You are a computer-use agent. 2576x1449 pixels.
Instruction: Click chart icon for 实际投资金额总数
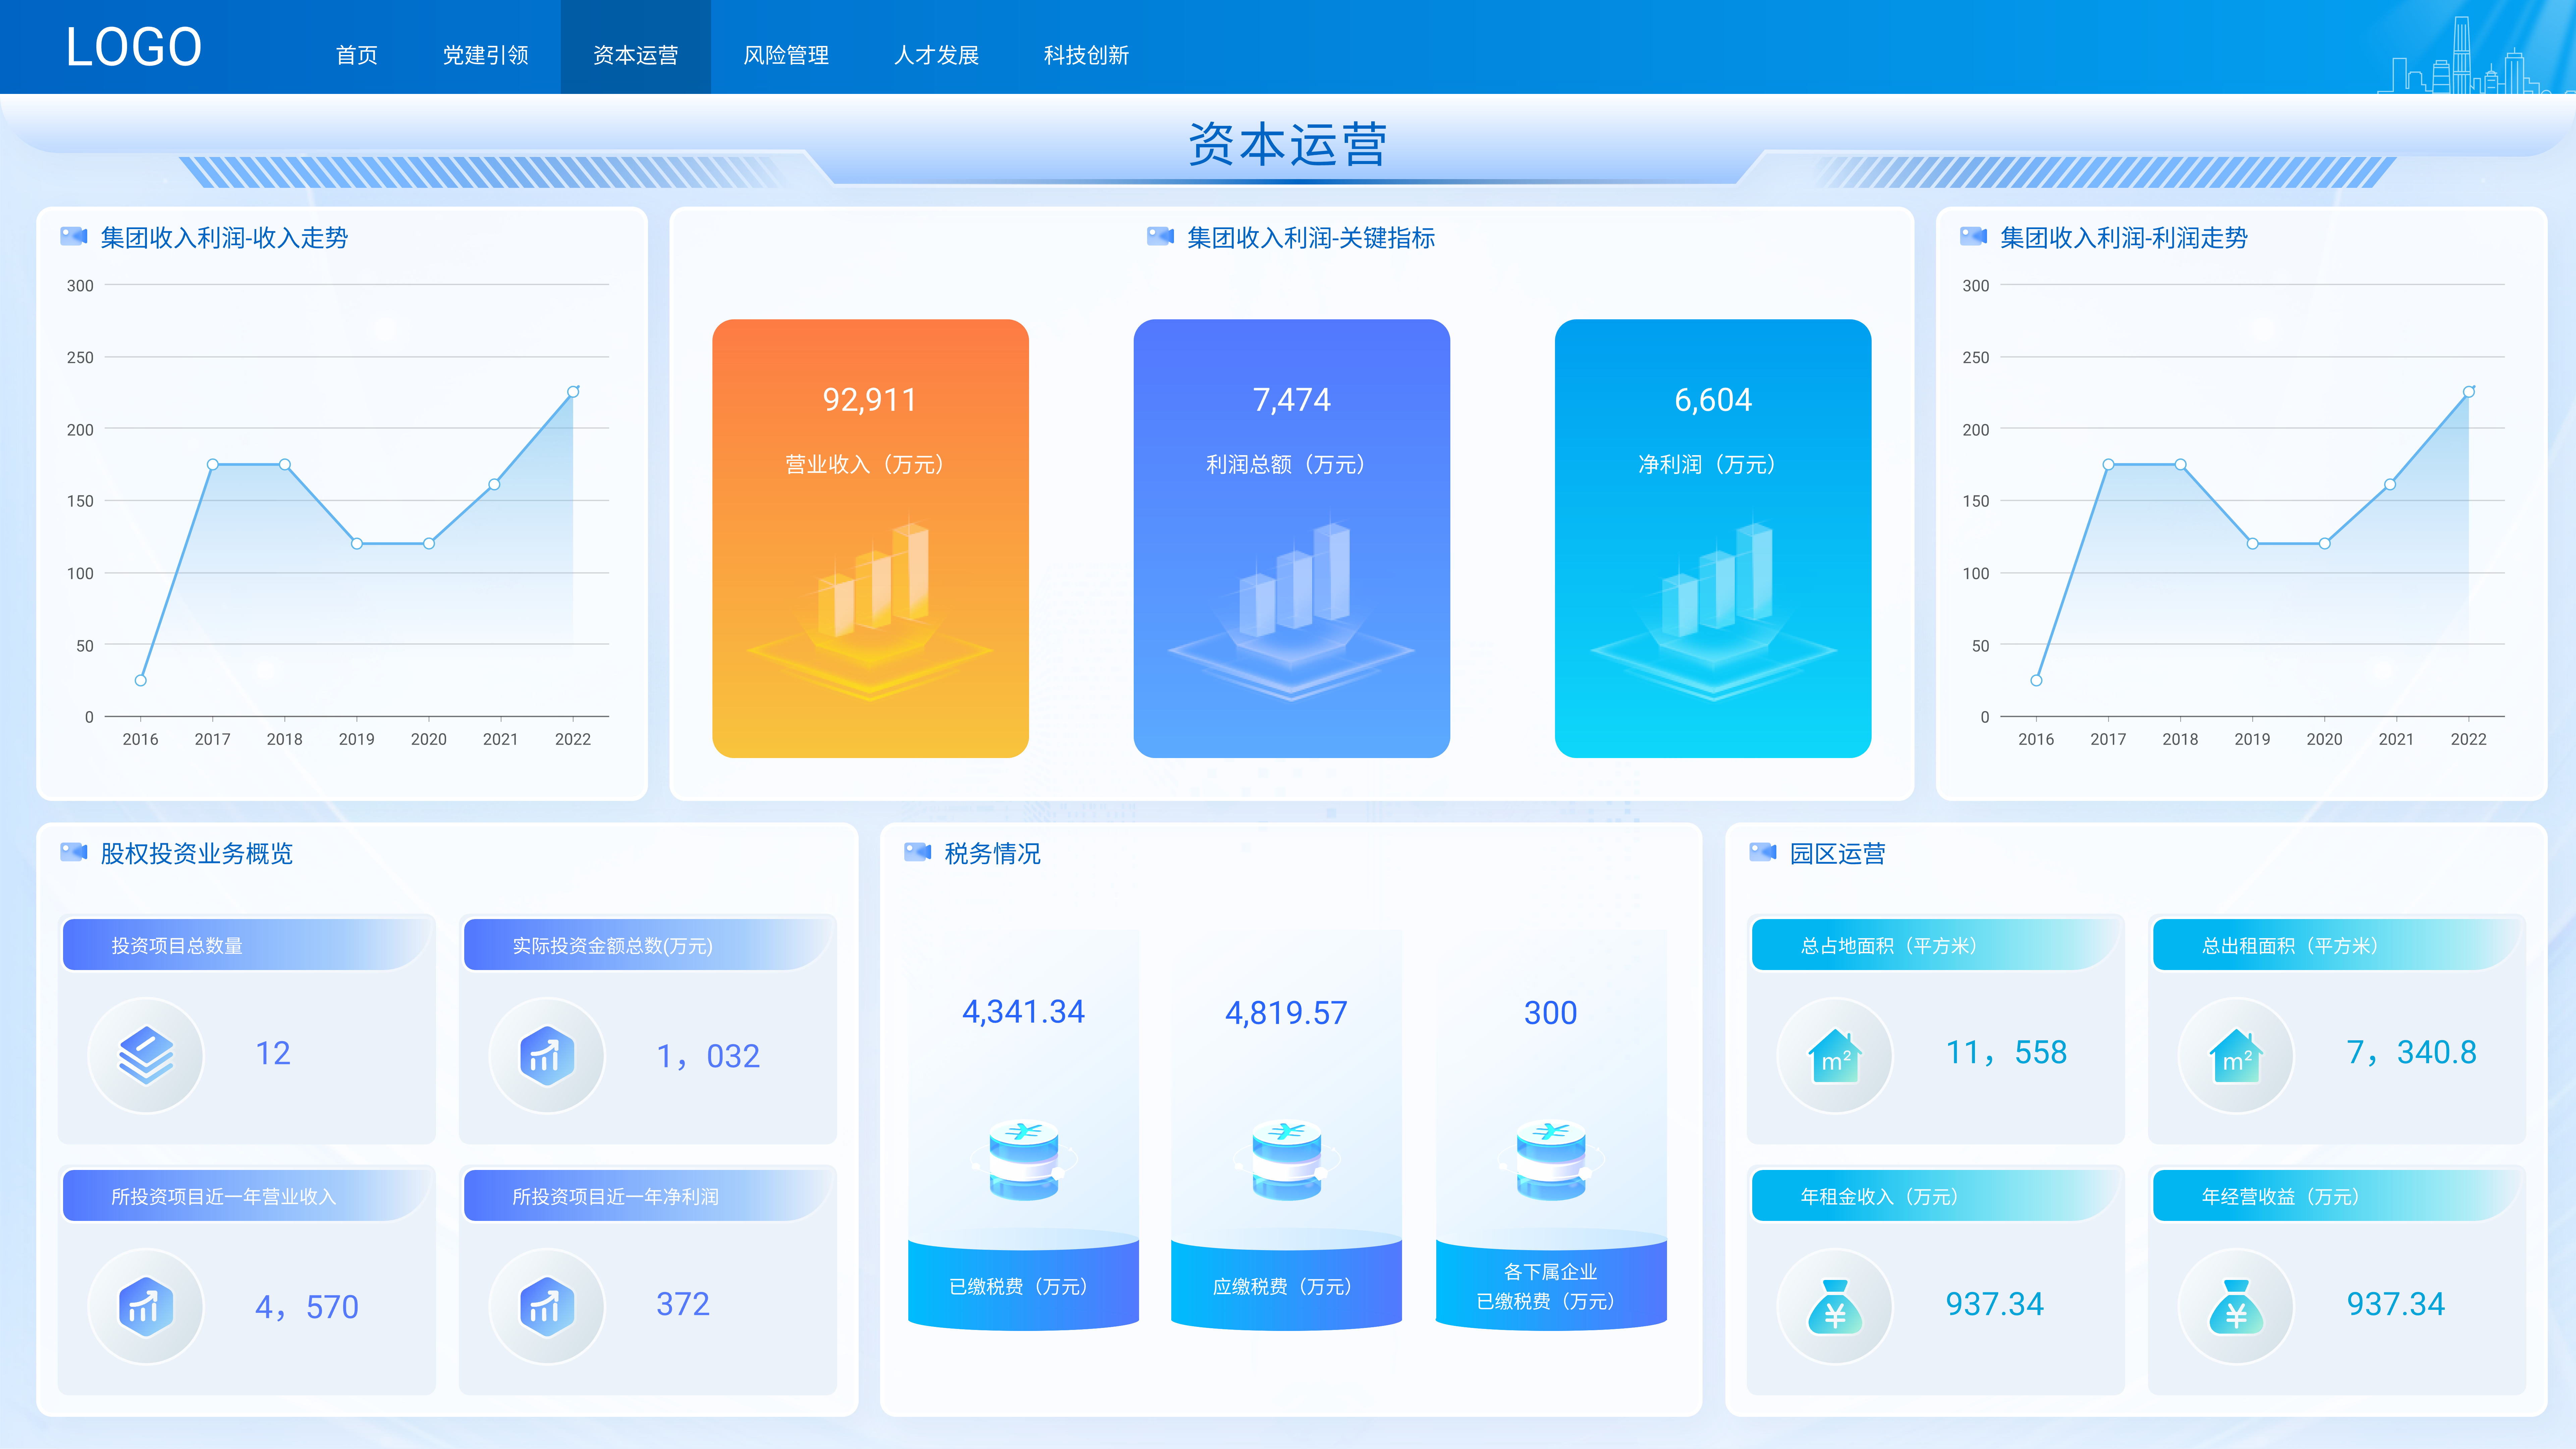tap(547, 1056)
